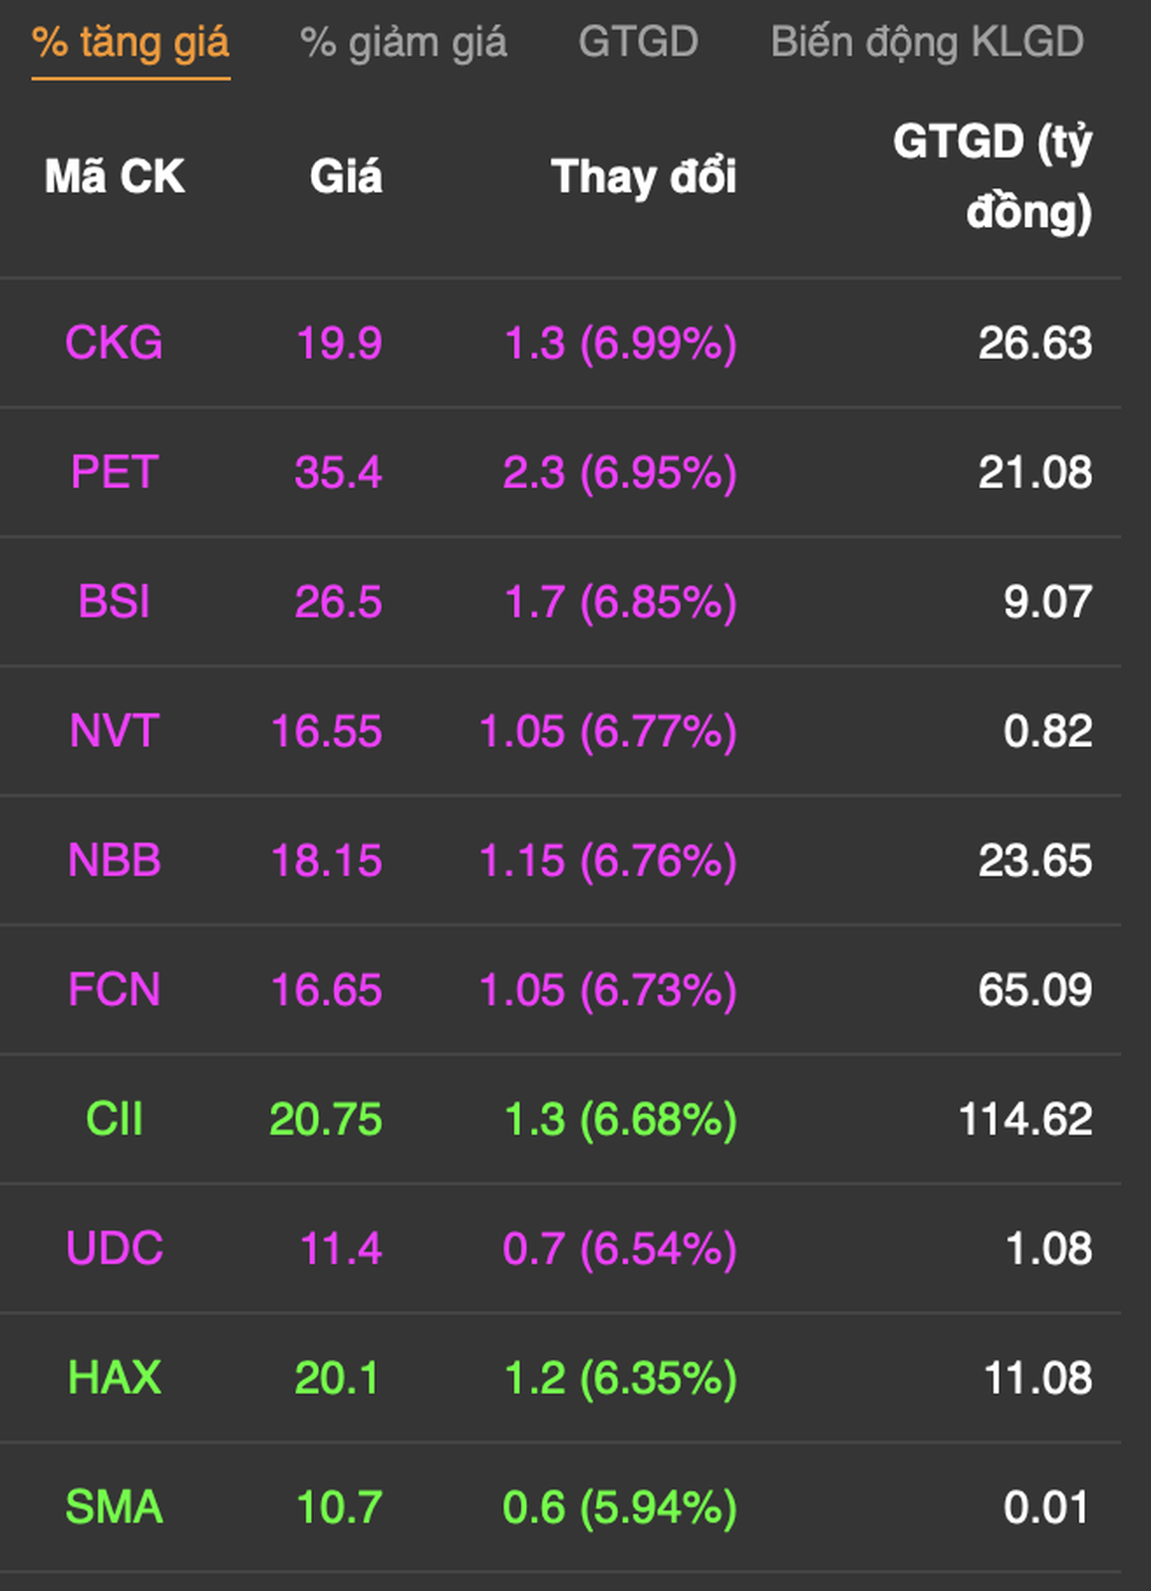Select the BSI stock symbol

[114, 602]
